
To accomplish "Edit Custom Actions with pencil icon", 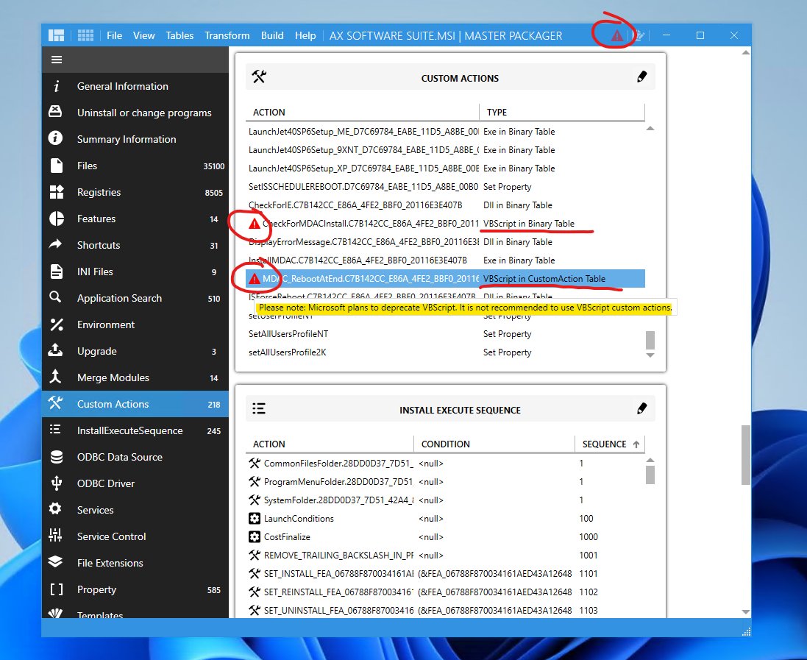I will point(641,77).
